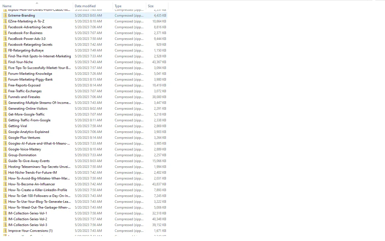
Task: Click the zip icon for Funnels-and-Firesales
Action: (5, 97)
